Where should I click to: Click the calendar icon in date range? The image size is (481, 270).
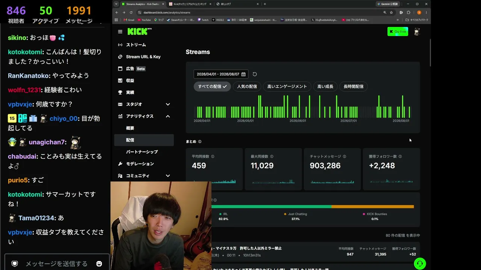click(x=244, y=74)
